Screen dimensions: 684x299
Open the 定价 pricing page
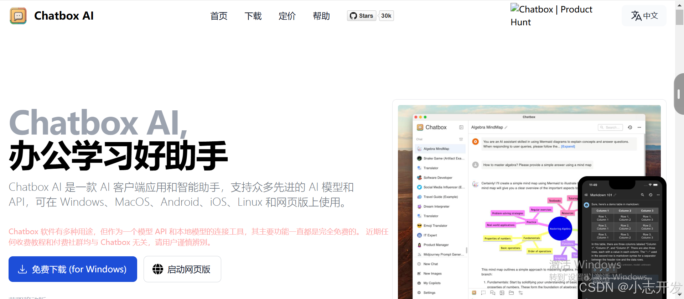point(287,16)
